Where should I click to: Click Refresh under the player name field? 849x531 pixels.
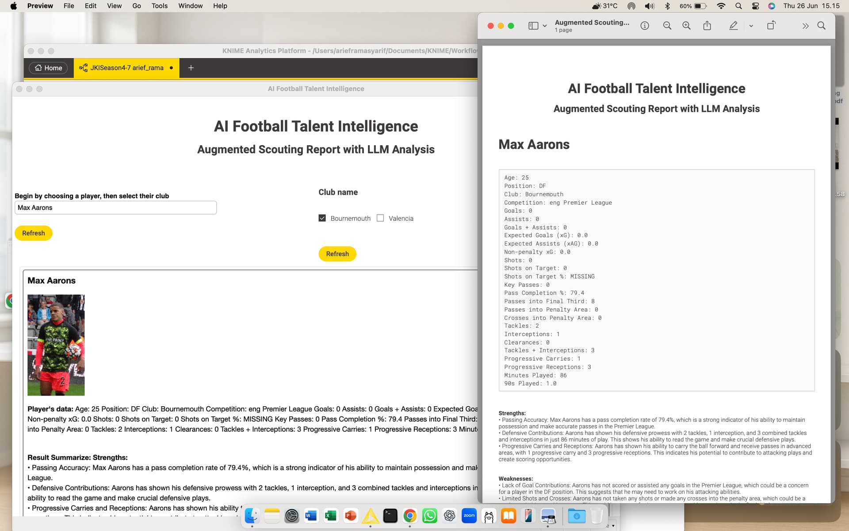click(34, 233)
